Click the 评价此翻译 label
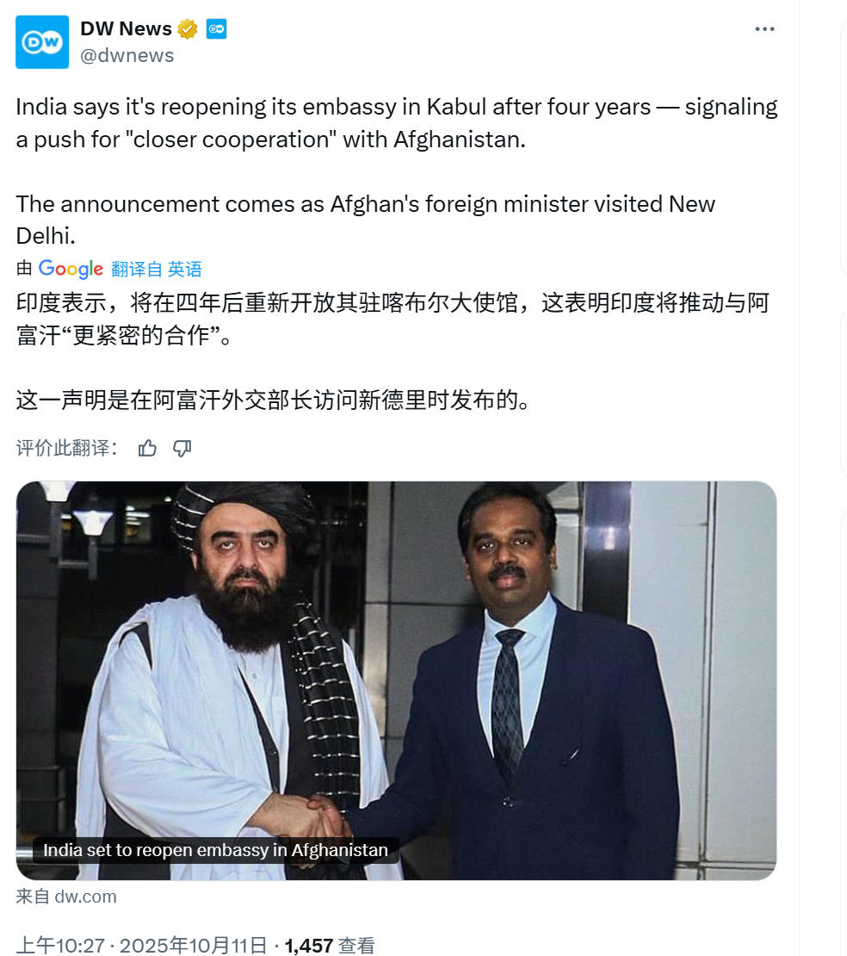The width and height of the screenshot is (847, 956). pos(66,448)
